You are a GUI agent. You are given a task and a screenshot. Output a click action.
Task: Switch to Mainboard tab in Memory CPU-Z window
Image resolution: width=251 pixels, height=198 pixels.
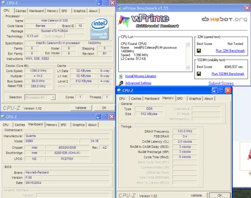(x=152, y=99)
